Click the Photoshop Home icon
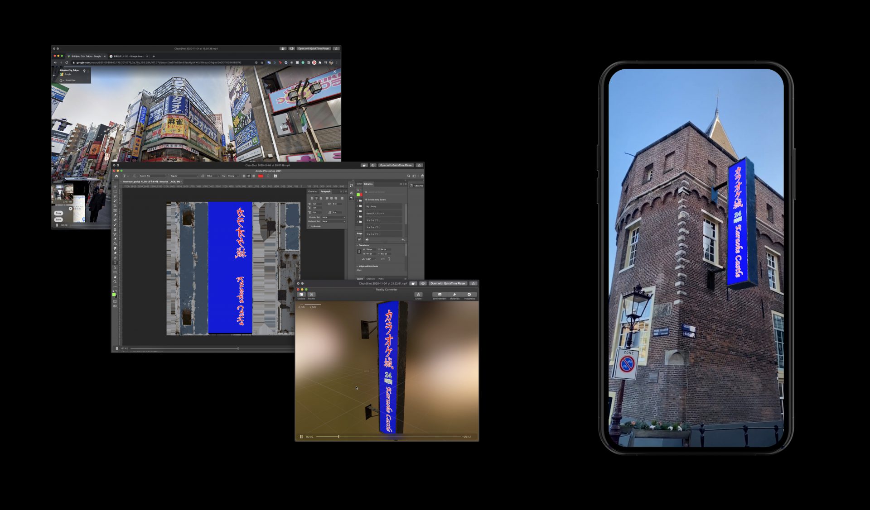 point(116,176)
